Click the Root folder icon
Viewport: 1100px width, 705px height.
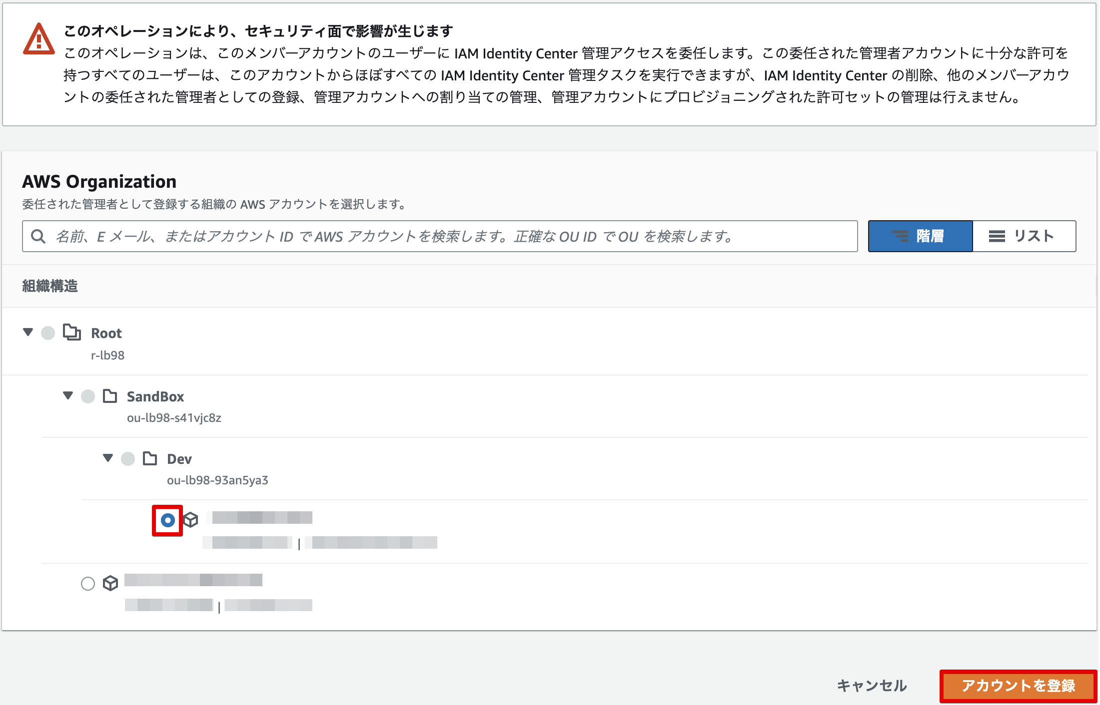(x=71, y=333)
